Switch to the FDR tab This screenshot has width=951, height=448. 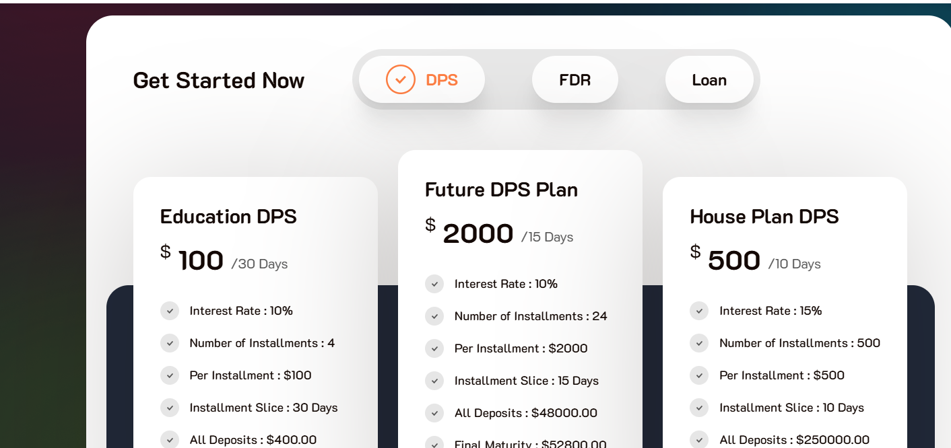click(x=575, y=79)
